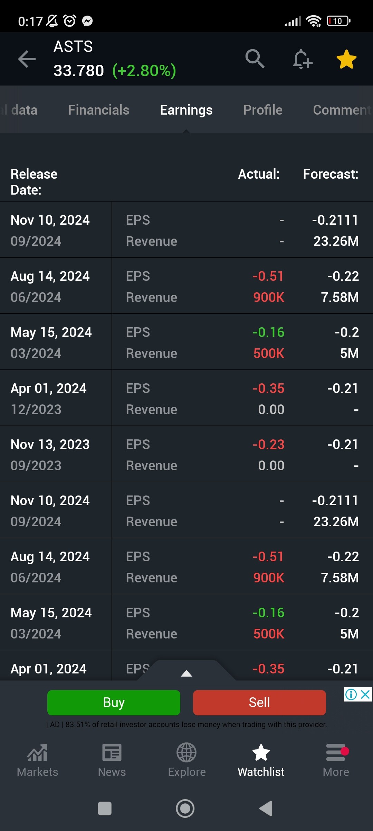The height and width of the screenshot is (831, 373).
Task: Open the search magnifier icon
Action: (x=255, y=59)
